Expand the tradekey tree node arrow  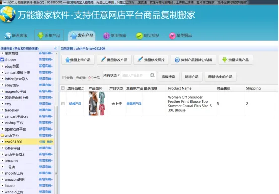pos(2,110)
